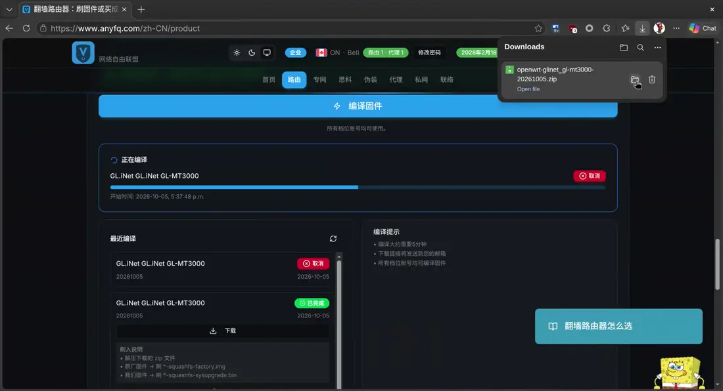723x391 pixels.
Task: Click 修改密码 button
Action: (429, 52)
